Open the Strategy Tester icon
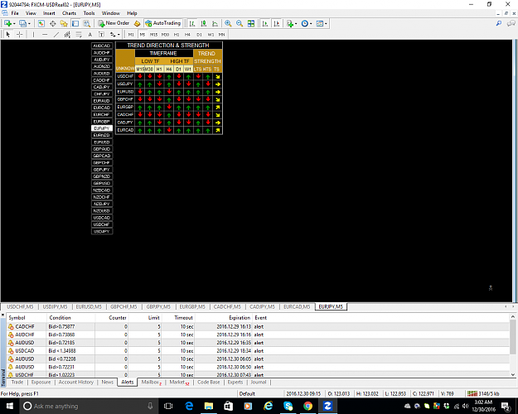 click(x=86, y=23)
